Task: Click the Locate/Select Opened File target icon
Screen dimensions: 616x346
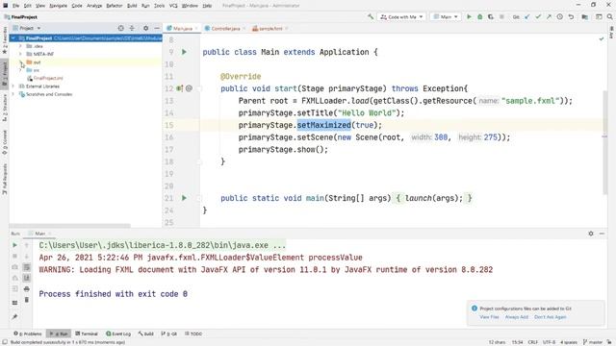Action: [x=121, y=28]
